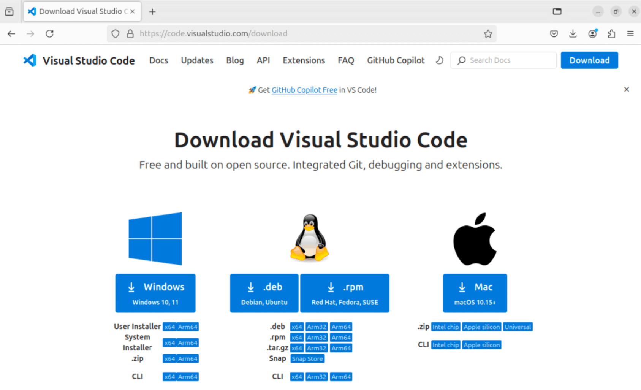Screen dimensions: 641x390
Task: Bookmark this page via the star
Action: pyautogui.click(x=487, y=33)
